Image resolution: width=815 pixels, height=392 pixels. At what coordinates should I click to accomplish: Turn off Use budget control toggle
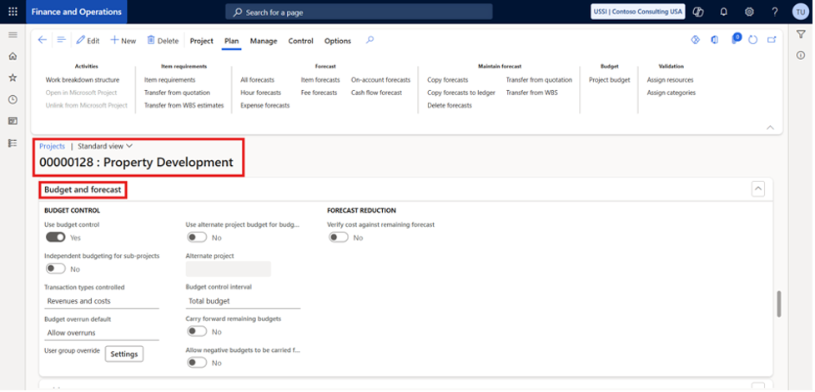point(56,238)
